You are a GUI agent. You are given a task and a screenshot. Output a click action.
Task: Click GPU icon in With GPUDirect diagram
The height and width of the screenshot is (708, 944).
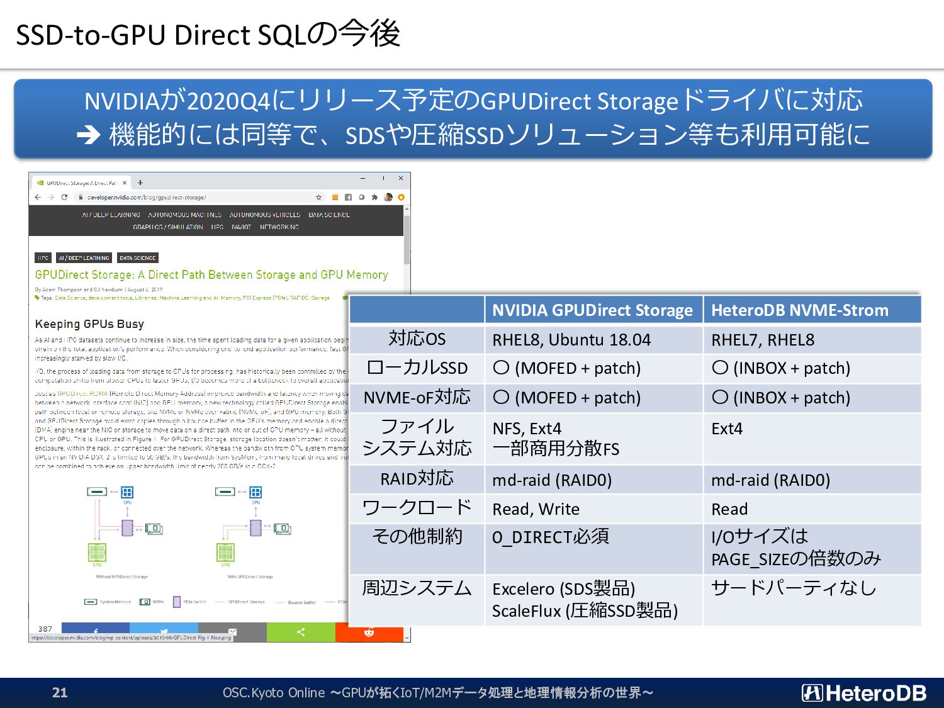coord(225,553)
